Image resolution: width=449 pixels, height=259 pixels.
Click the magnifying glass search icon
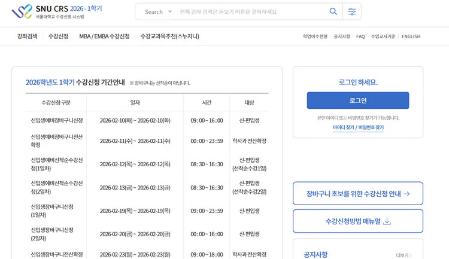pos(333,11)
